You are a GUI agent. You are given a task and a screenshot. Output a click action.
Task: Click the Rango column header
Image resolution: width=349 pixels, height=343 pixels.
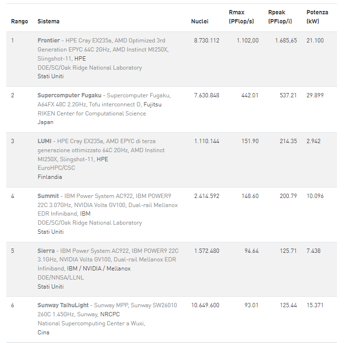click(20, 21)
